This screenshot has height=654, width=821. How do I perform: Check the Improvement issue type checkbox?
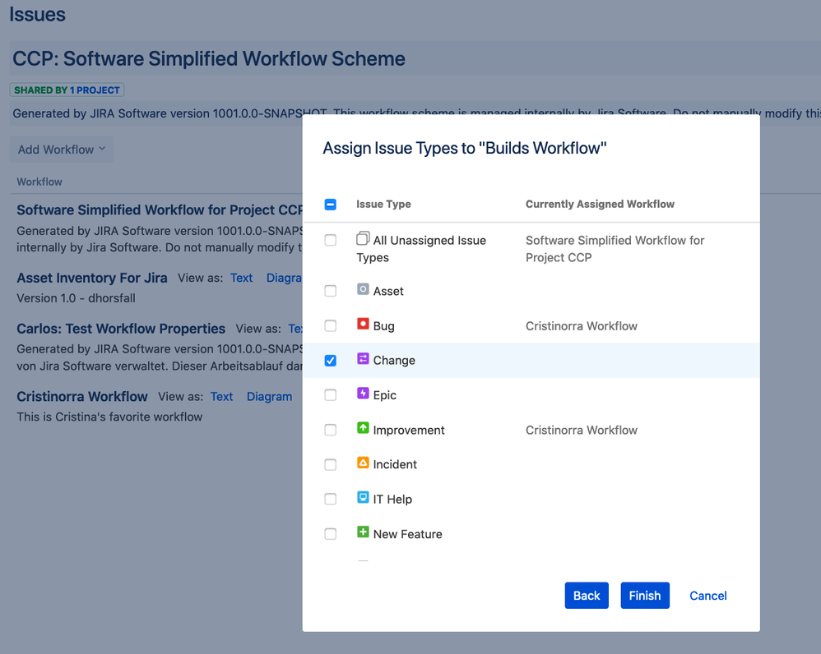pos(331,430)
